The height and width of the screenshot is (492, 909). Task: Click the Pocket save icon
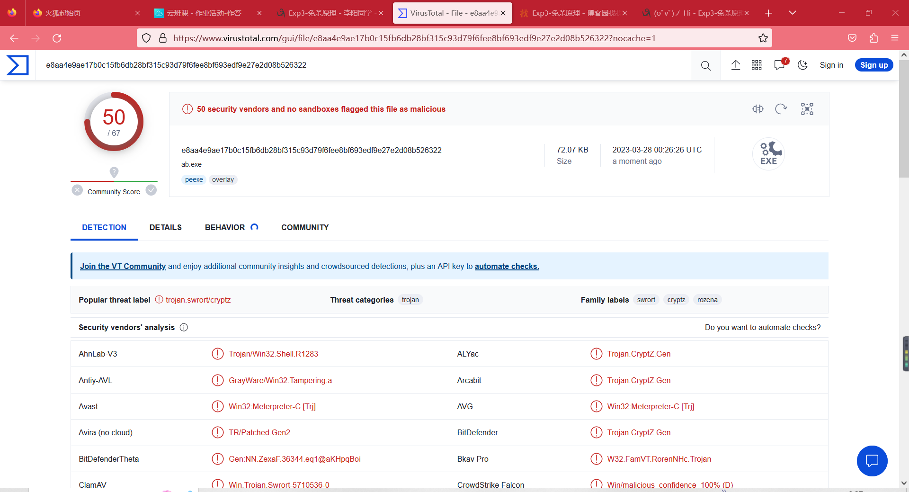coord(852,38)
